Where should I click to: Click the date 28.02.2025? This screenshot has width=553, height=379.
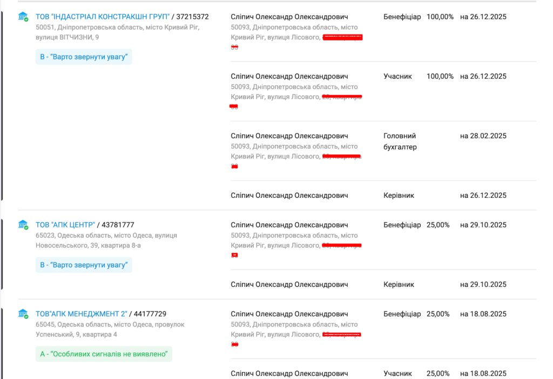[x=483, y=136]
